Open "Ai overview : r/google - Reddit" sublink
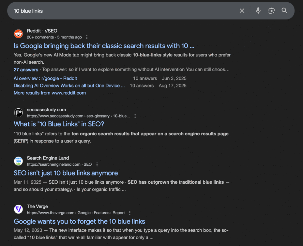 tap(45, 78)
